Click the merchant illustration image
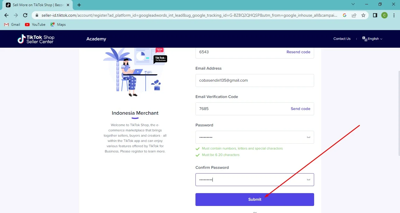 coord(135,72)
